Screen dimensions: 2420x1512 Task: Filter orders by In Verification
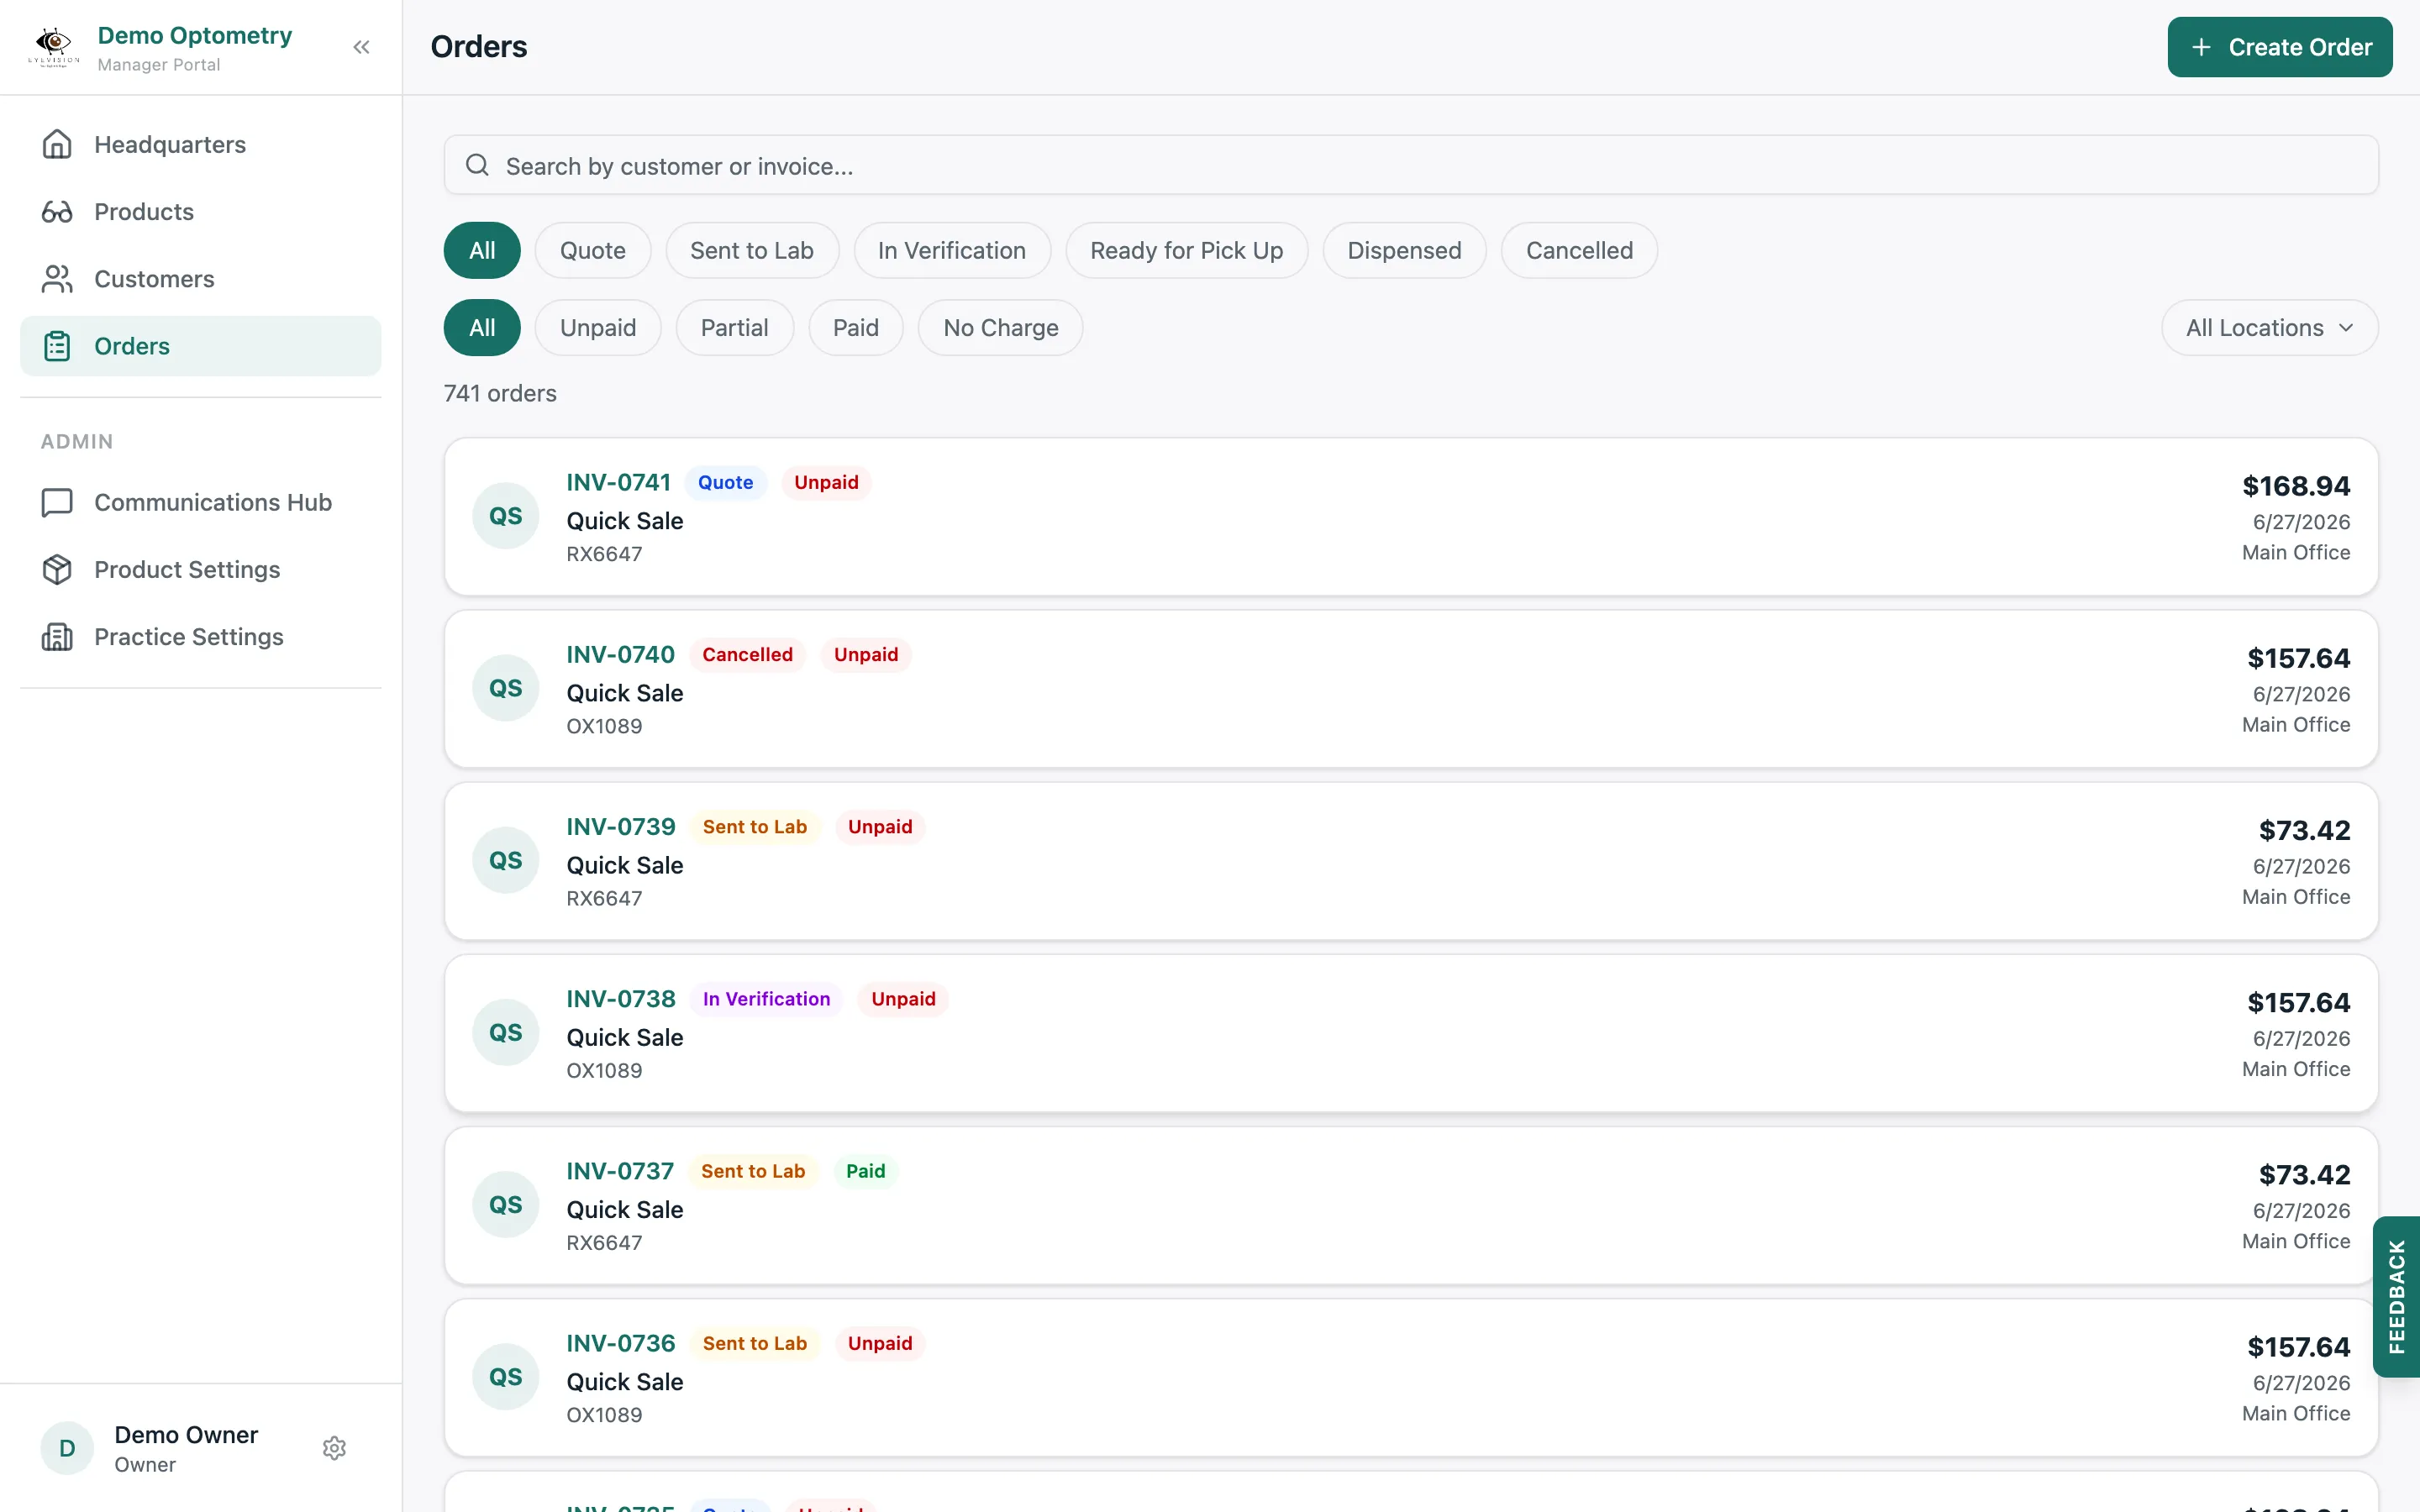click(952, 250)
